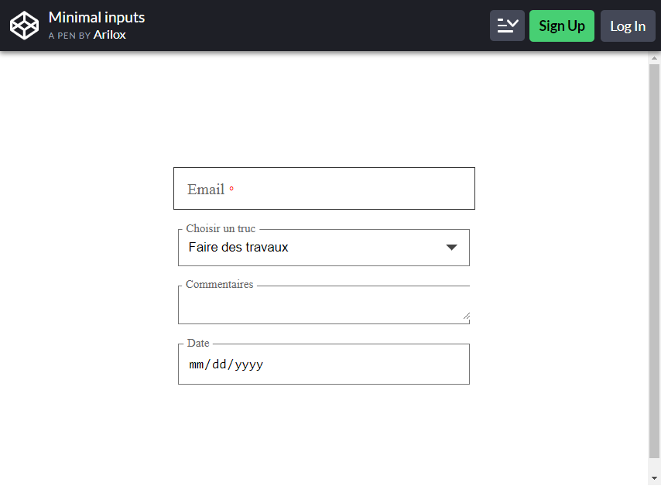This screenshot has height=486, width=661.
Task: Open the Arilox author profile link
Action: click(x=110, y=35)
